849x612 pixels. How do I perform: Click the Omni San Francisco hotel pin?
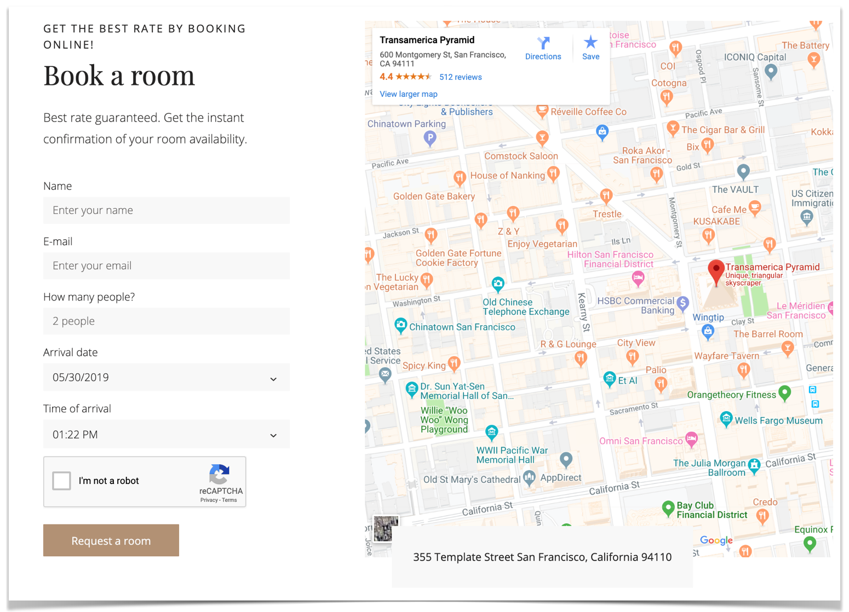[692, 440]
